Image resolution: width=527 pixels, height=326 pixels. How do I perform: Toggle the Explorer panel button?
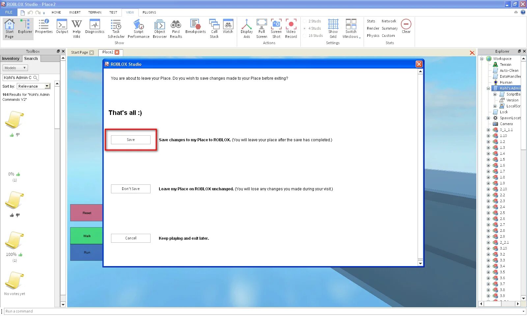pyautogui.click(x=25, y=26)
